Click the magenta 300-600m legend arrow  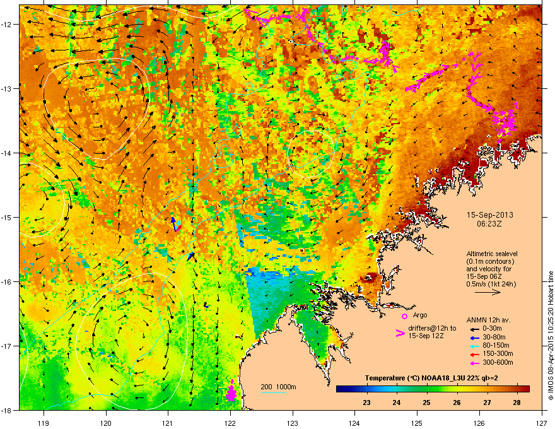[x=474, y=363]
